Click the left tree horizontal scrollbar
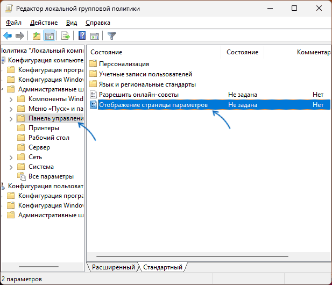332x285 pixels. click(x=39, y=267)
